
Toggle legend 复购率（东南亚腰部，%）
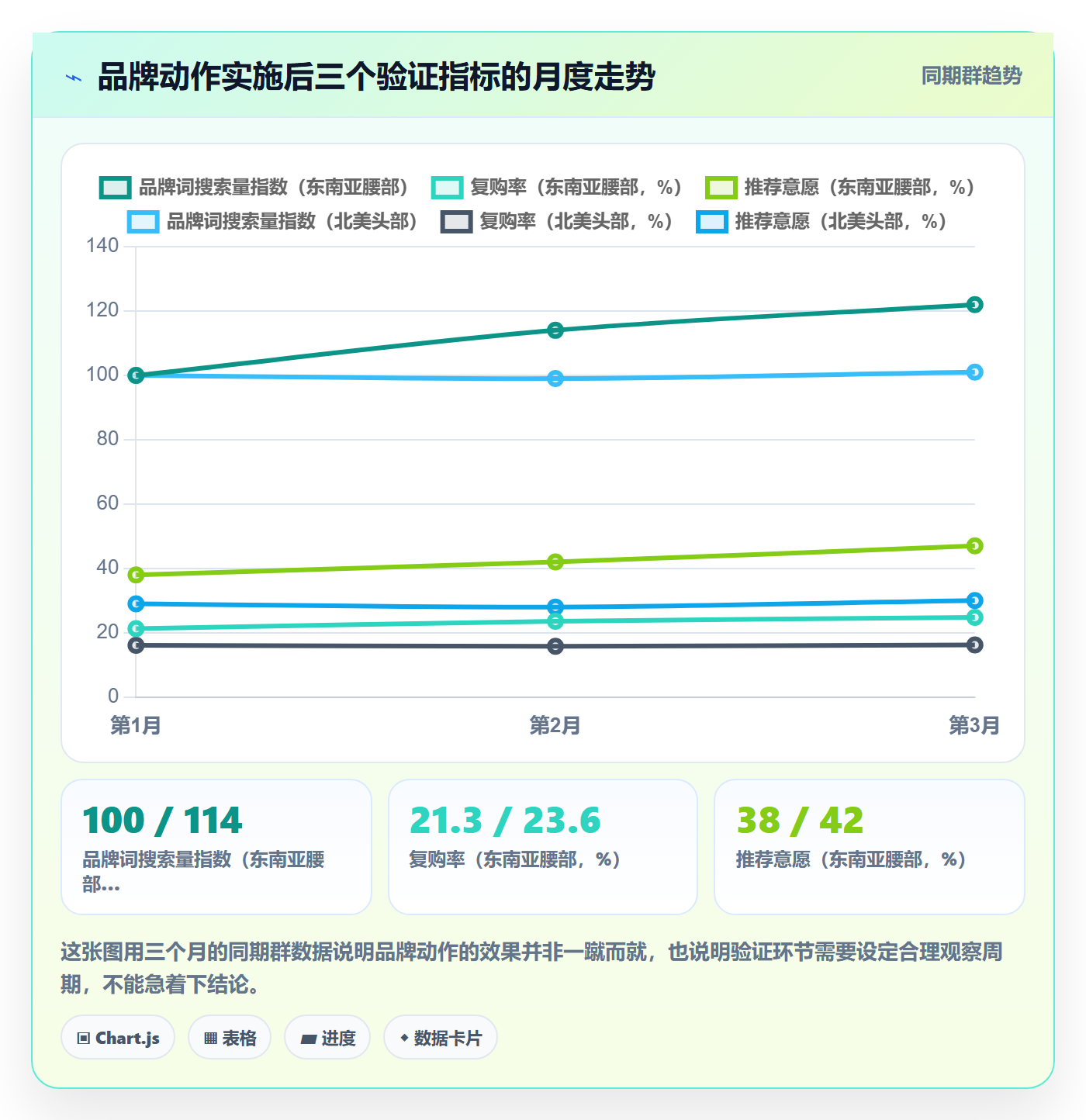pos(557,188)
